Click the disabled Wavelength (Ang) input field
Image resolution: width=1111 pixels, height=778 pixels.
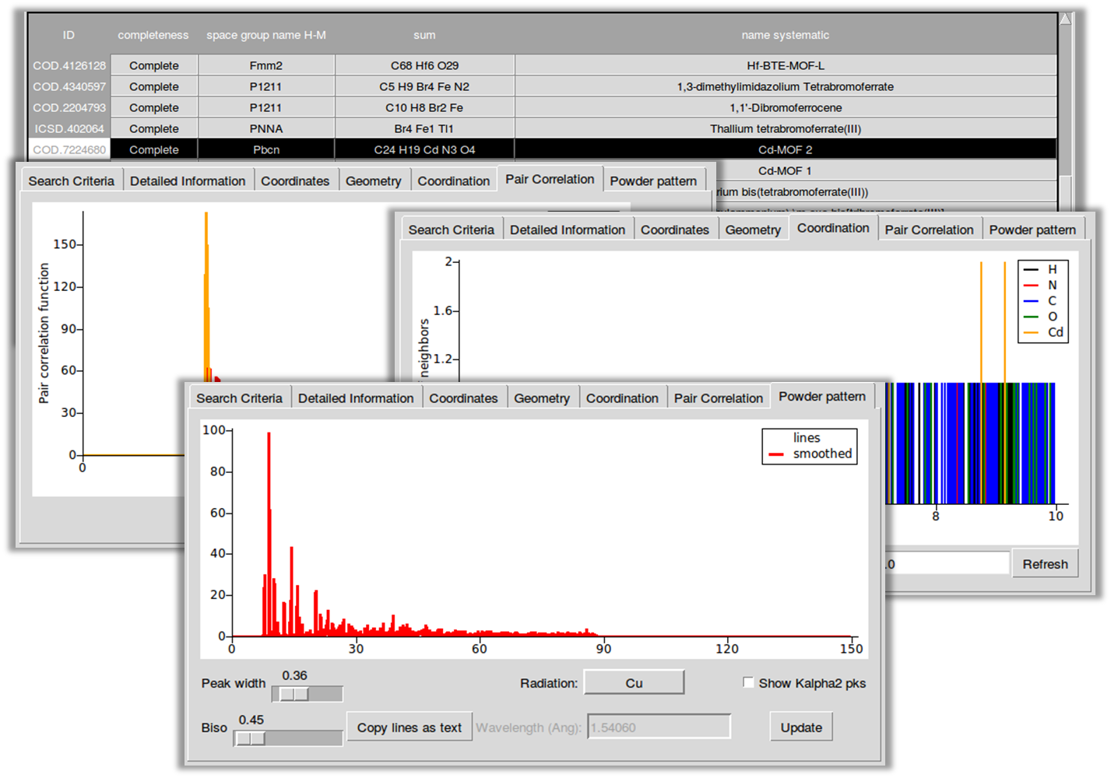point(658,727)
